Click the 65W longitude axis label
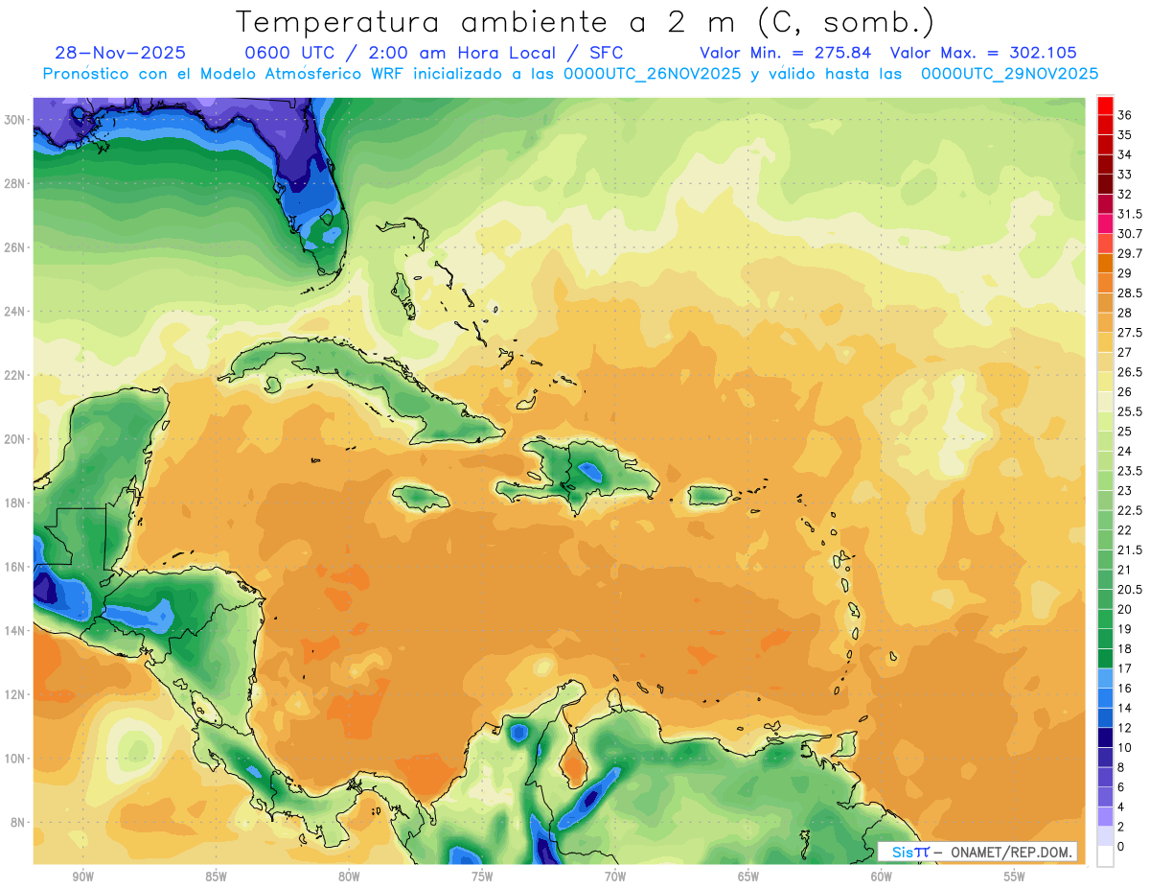The image size is (1150, 889). 748,877
